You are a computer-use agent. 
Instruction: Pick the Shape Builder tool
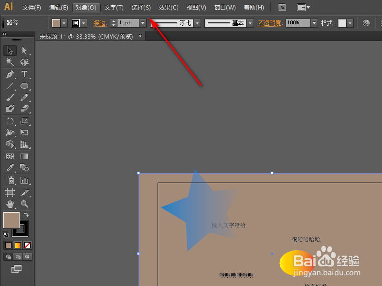pos(10,144)
